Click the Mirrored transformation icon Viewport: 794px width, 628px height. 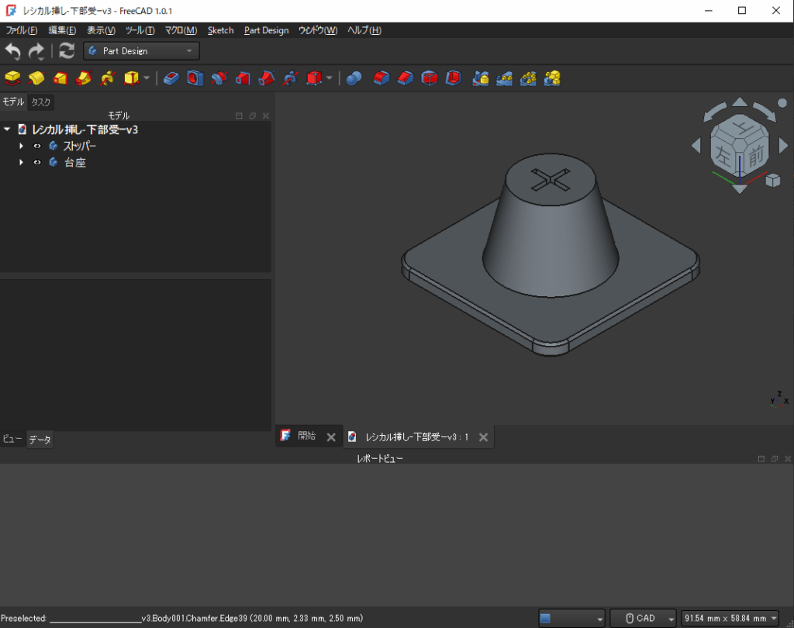(481, 78)
